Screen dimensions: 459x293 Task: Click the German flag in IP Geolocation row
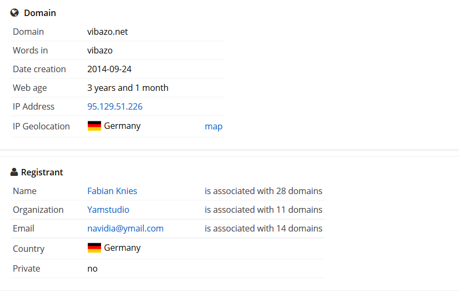(x=94, y=126)
